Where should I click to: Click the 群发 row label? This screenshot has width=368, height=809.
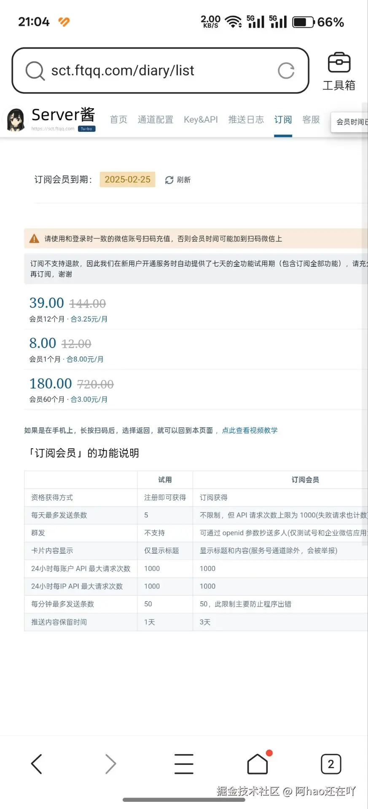click(38, 533)
